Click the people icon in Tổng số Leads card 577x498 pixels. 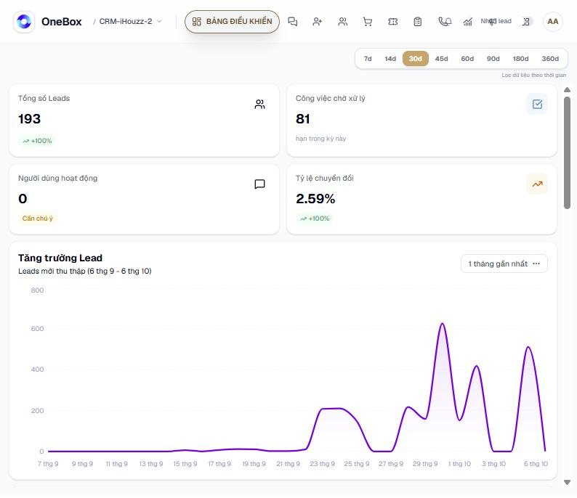pos(260,105)
